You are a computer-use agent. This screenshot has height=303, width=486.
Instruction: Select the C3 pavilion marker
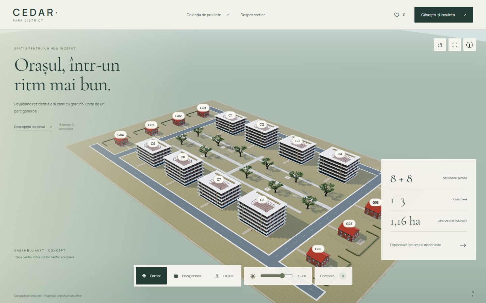297,141
